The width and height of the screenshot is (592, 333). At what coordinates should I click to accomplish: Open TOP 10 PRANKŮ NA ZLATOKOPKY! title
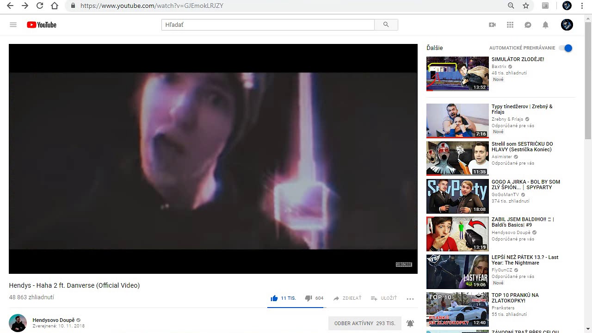pyautogui.click(x=515, y=298)
